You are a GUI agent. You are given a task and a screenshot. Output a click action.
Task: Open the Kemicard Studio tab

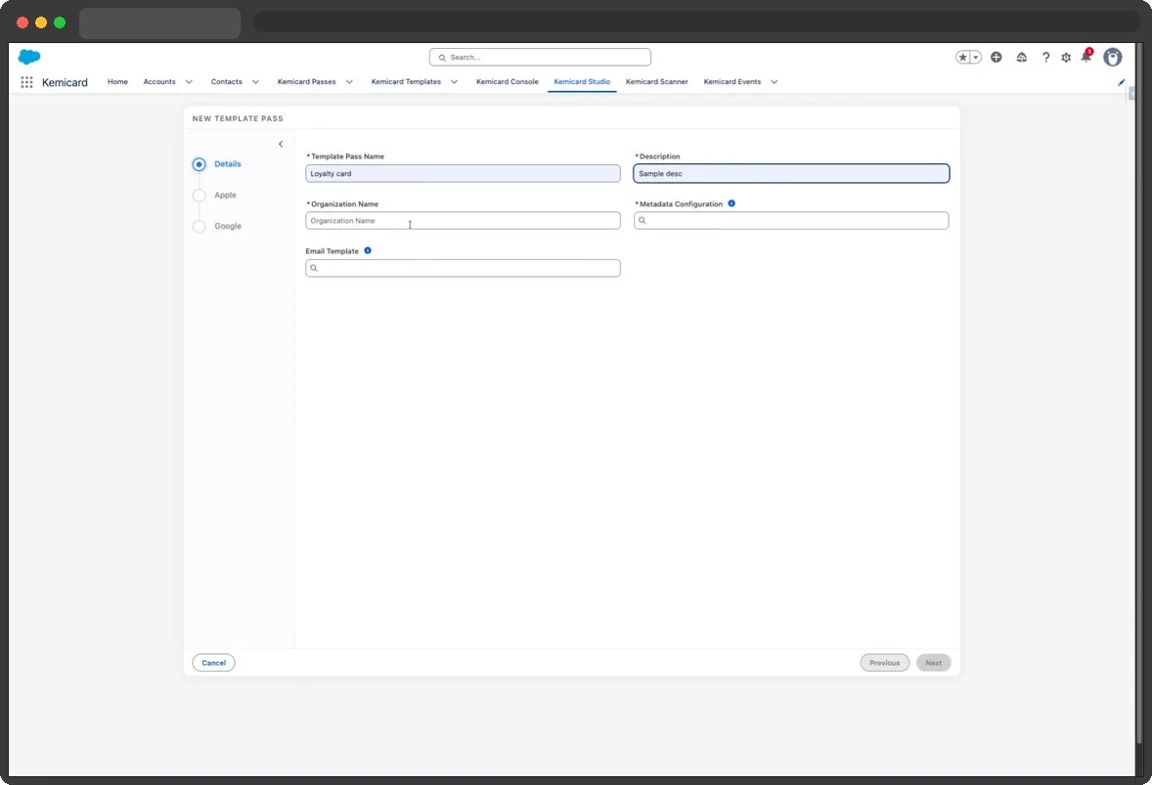tap(582, 81)
